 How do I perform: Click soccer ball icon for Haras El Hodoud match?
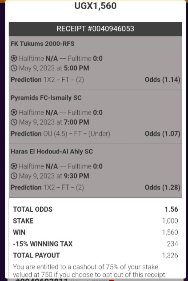click(14, 166)
